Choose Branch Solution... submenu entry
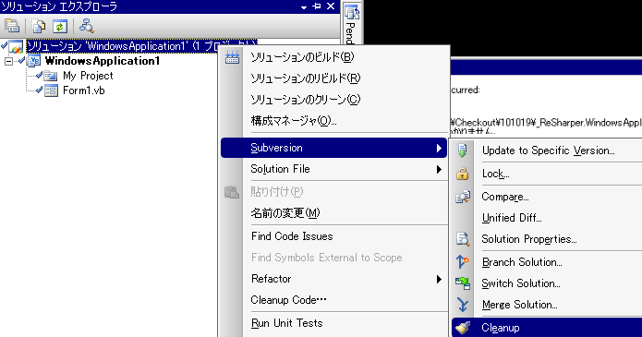The width and height of the screenshot is (642, 337). [547, 262]
